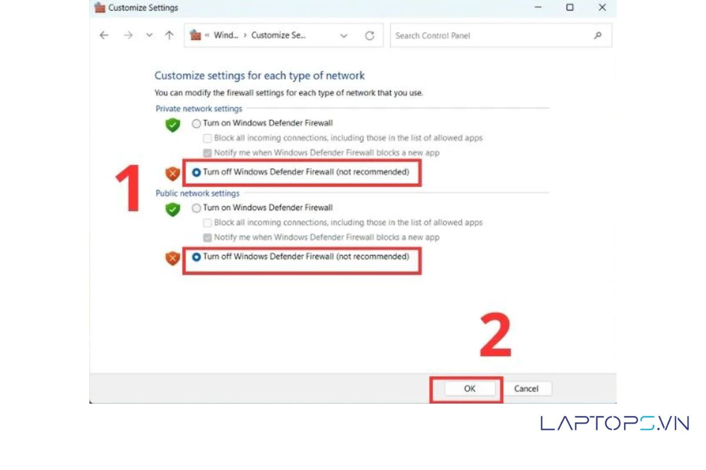Select Turn on Firewall for public network
Screen dimensions: 706x470
(x=197, y=208)
